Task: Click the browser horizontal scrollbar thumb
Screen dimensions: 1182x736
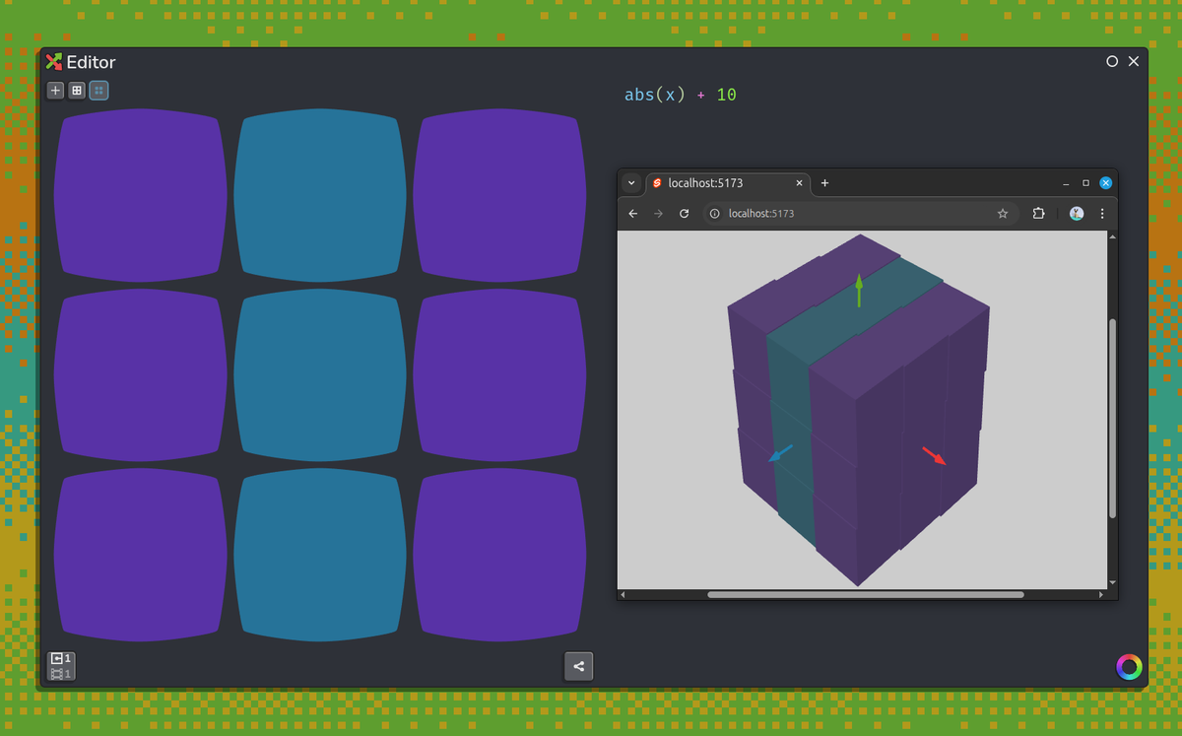Action: [865, 594]
